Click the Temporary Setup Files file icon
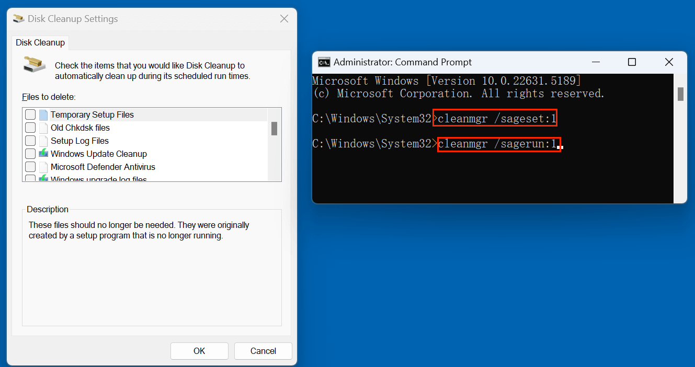The image size is (695, 367). coord(44,114)
